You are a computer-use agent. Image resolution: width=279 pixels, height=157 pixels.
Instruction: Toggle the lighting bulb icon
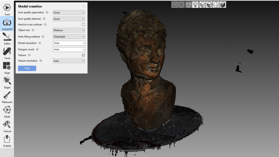pyautogui.click(x=195, y=5)
